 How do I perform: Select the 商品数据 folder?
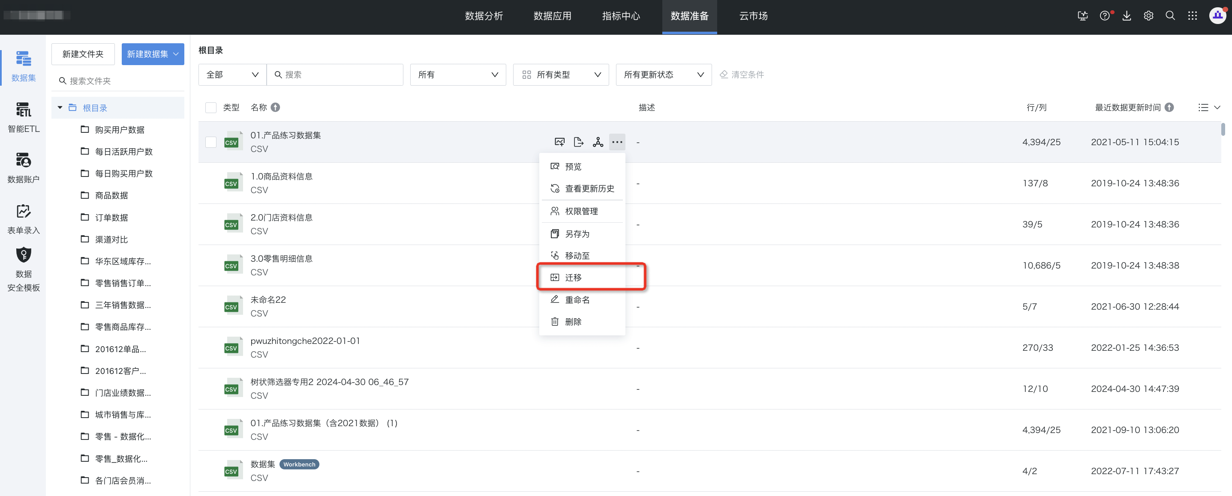[x=117, y=195]
